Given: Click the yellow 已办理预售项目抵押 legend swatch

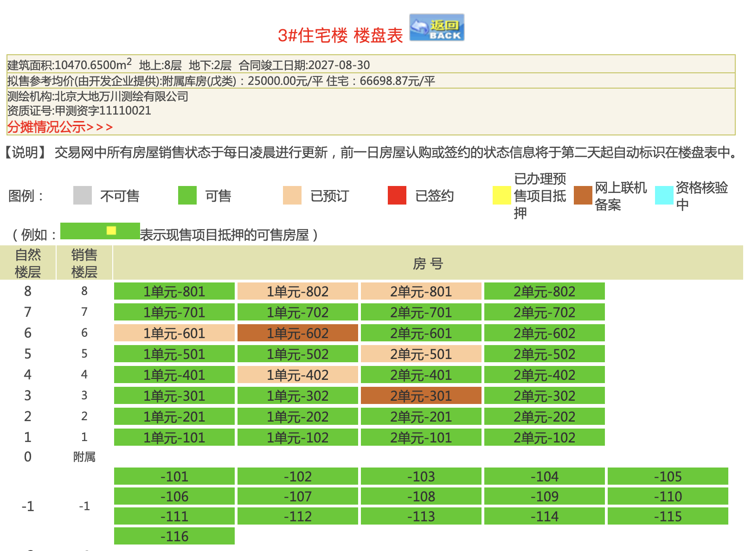Looking at the screenshot, I should point(501,195).
